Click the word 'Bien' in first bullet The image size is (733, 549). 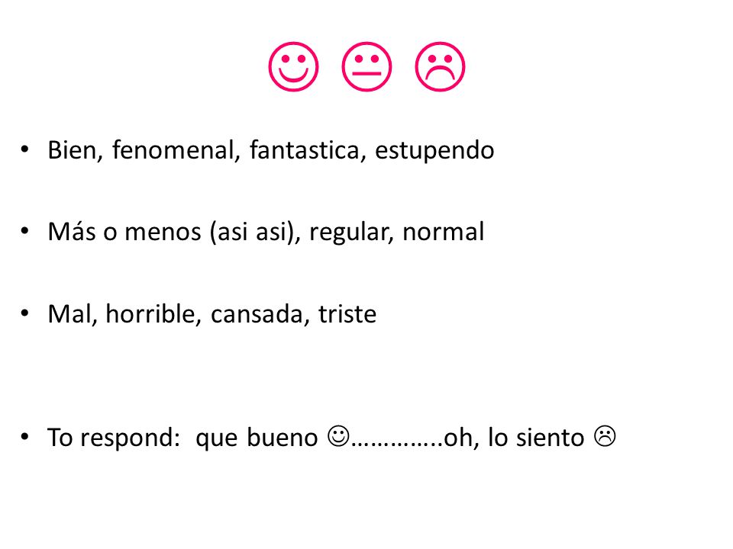point(73,150)
